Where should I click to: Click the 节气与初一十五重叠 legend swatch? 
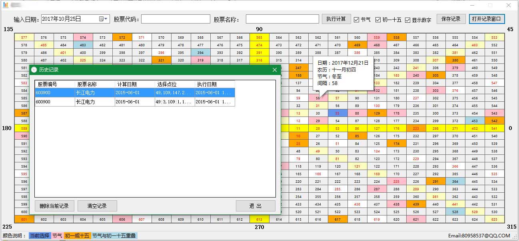(x=114, y=236)
